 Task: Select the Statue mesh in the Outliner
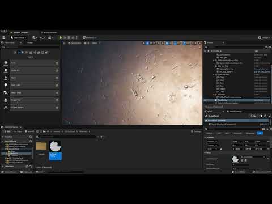(222, 89)
